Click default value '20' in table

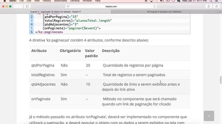(88, 65)
